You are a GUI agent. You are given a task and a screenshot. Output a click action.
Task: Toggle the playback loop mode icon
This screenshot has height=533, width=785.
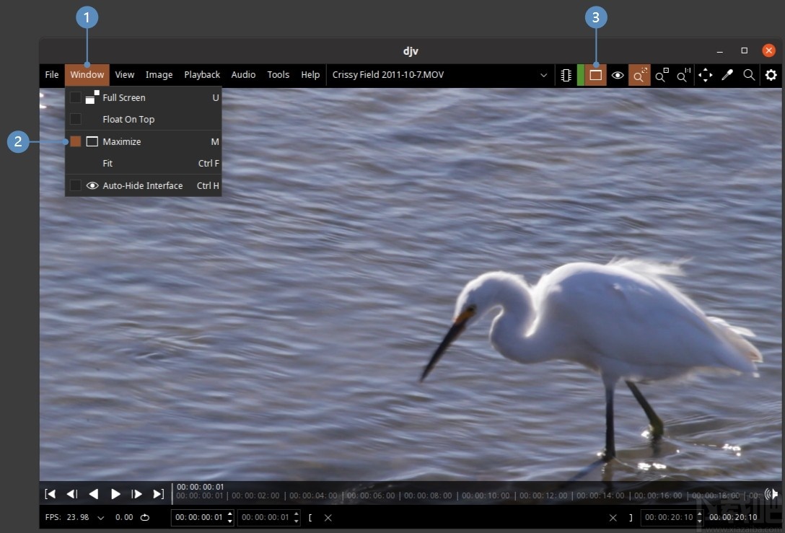click(145, 517)
